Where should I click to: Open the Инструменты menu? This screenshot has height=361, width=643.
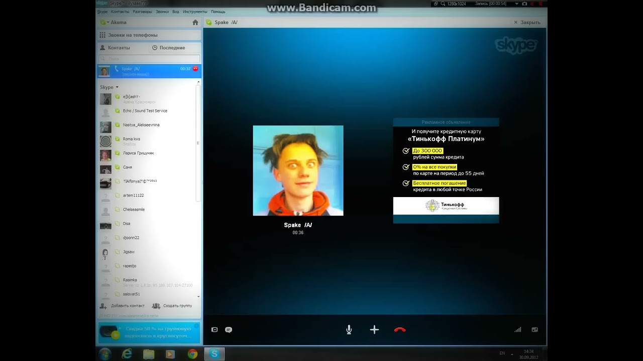(195, 12)
